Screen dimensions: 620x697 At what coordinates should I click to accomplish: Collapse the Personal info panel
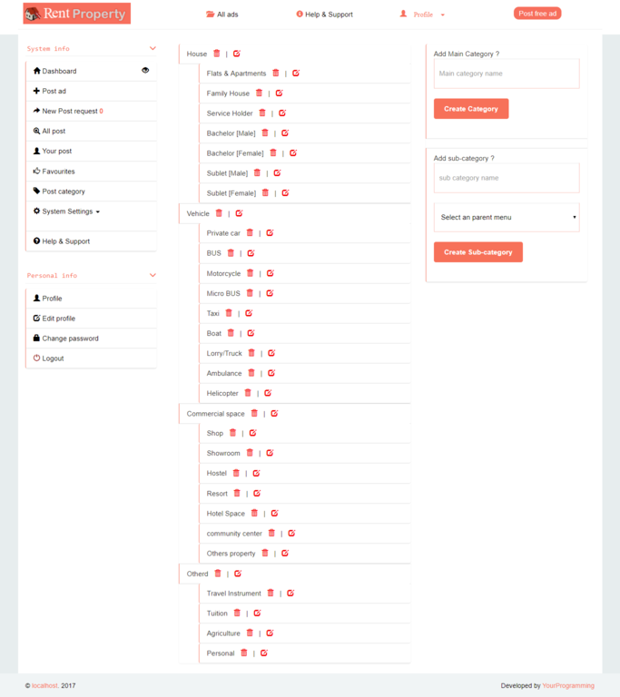[x=153, y=275]
